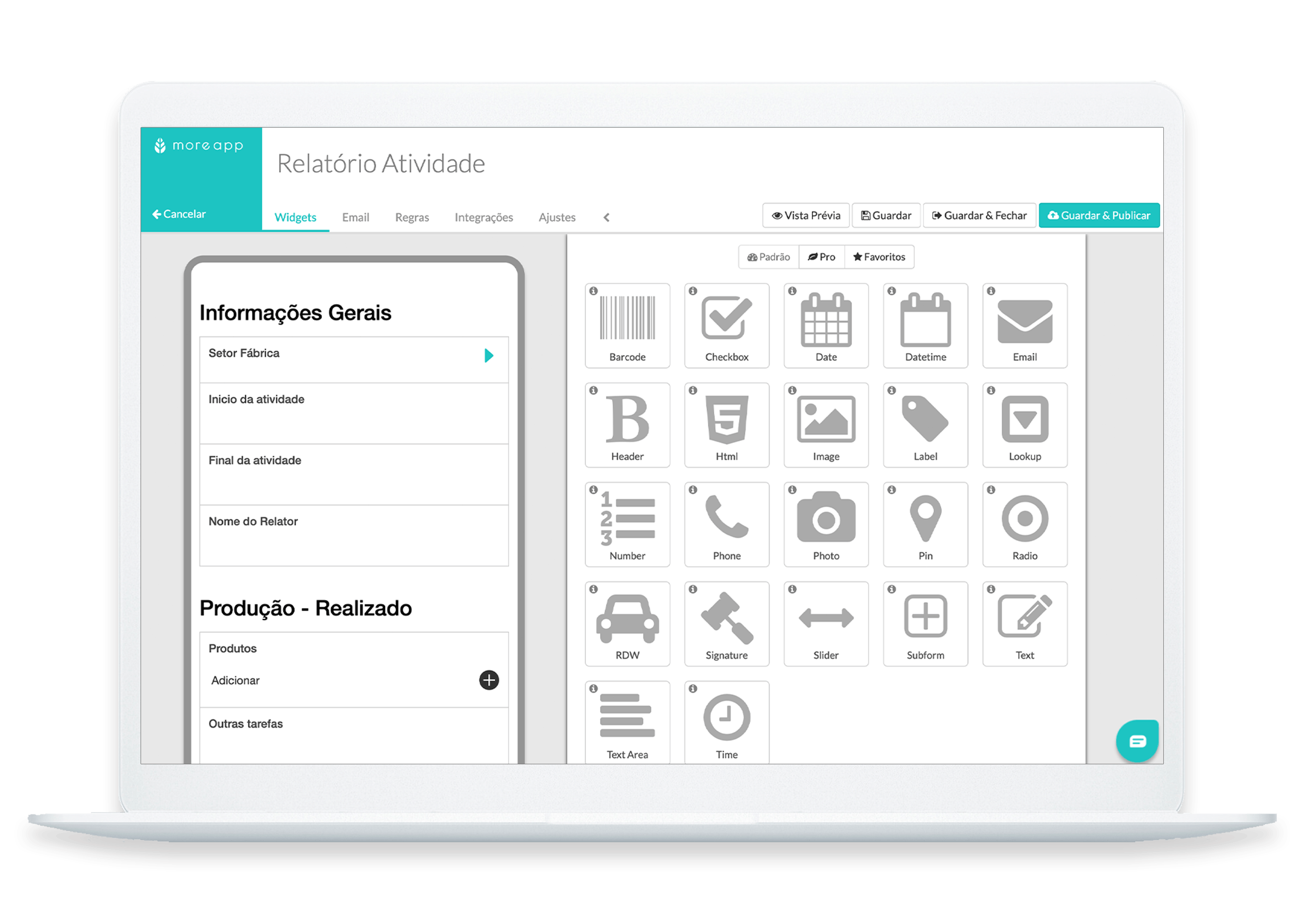Viewport: 1303px width, 923px height.
Task: Select the Slider widget
Action: point(827,623)
